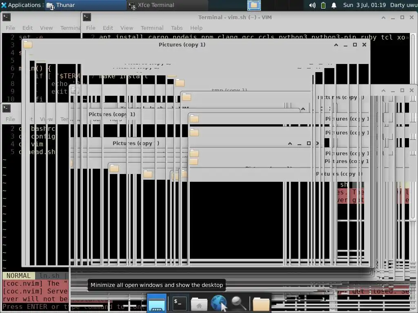Click the 'set -e' line in left terminal
The height and width of the screenshot is (313, 418).
pos(31,37)
